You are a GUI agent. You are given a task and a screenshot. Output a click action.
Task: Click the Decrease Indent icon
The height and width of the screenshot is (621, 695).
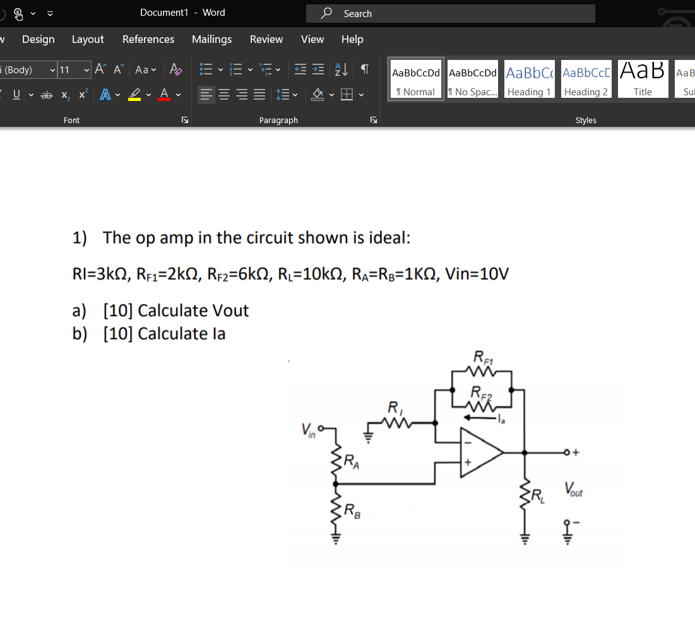299,69
